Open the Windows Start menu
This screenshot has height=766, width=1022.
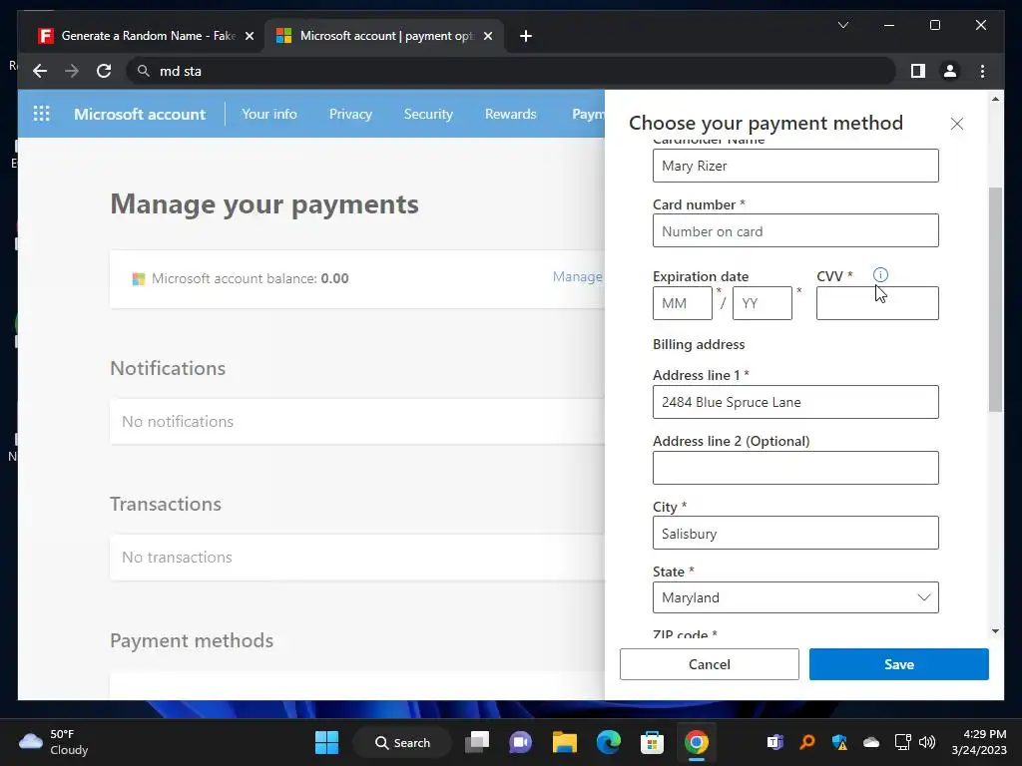pyautogui.click(x=326, y=742)
